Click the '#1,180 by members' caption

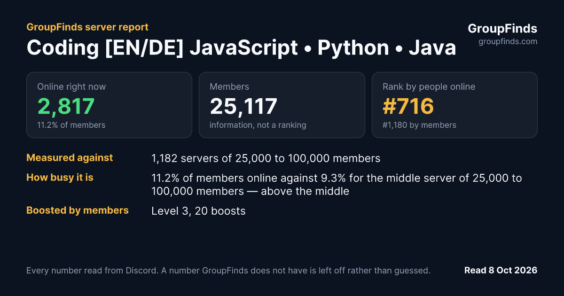tap(419, 125)
